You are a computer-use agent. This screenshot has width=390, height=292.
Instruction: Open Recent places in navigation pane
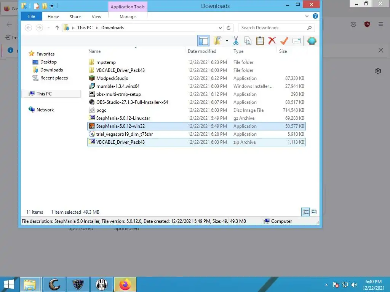[x=54, y=78]
